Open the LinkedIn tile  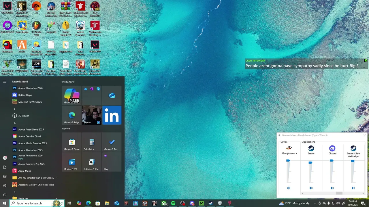[112, 115]
